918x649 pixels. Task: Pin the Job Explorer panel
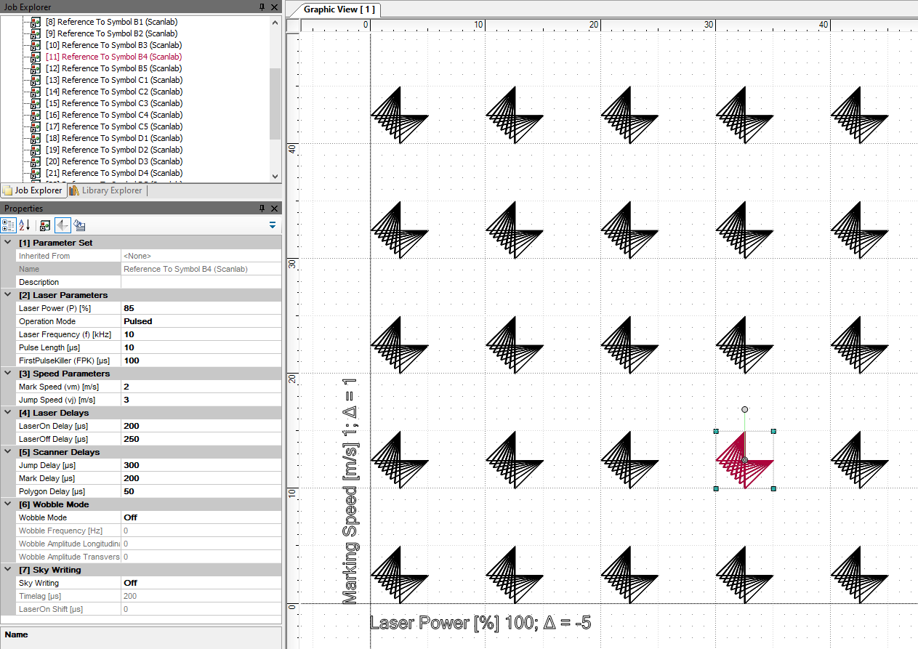(262, 7)
